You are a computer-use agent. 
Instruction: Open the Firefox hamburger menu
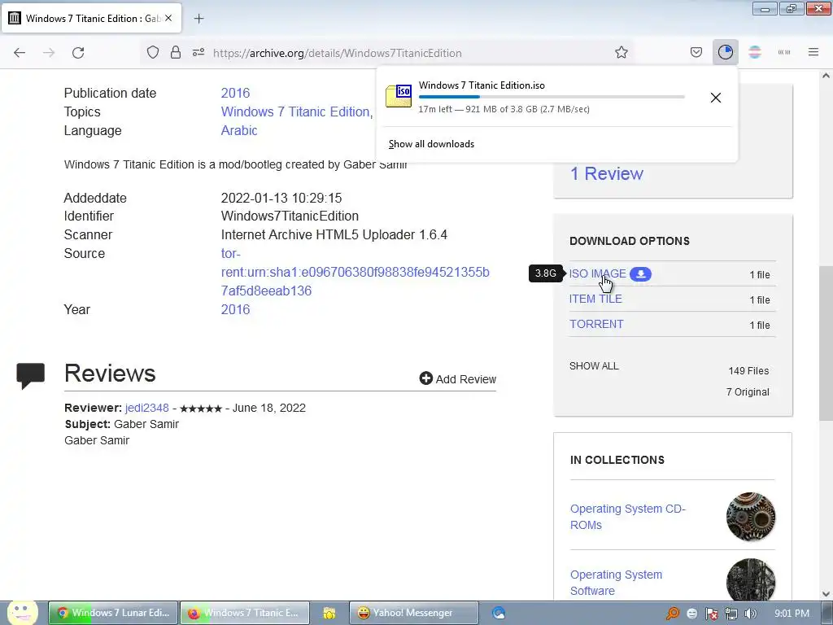pos(813,52)
